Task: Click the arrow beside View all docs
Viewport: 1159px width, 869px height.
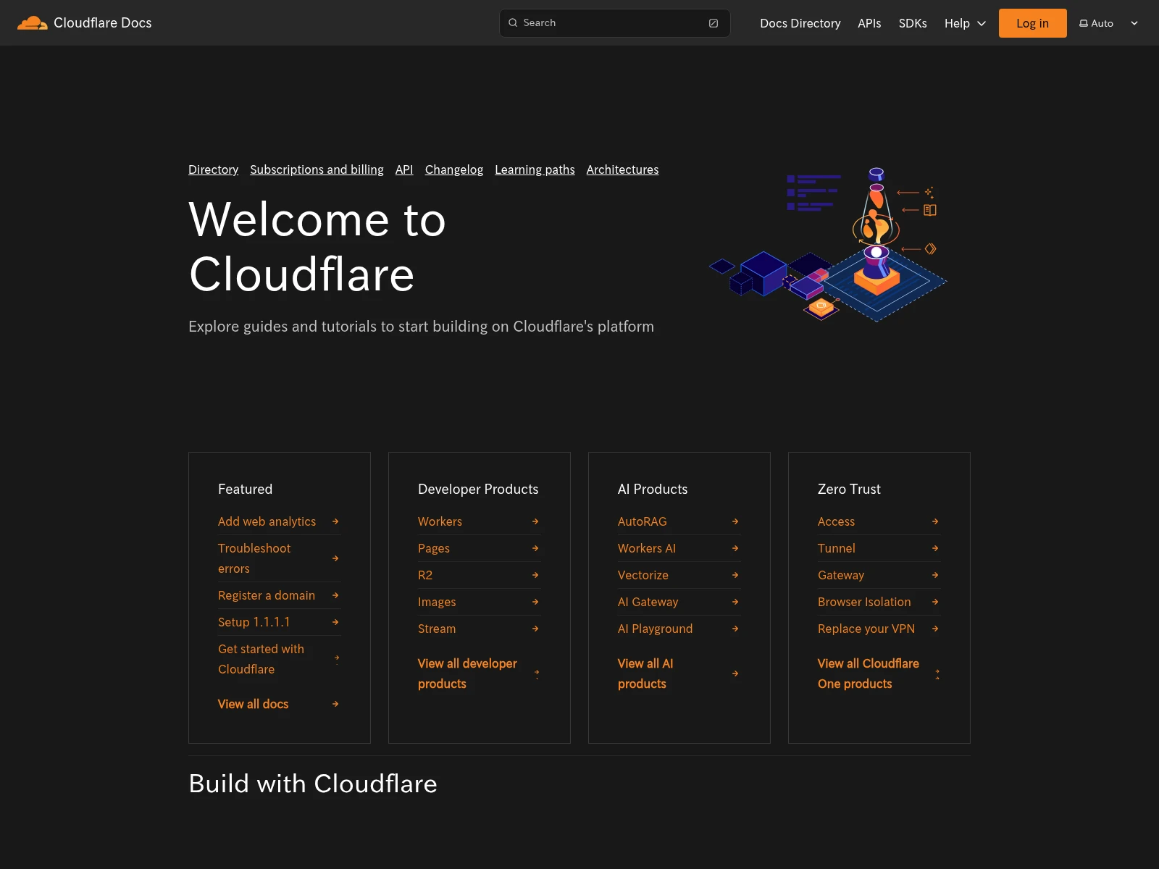Action: [x=335, y=704]
